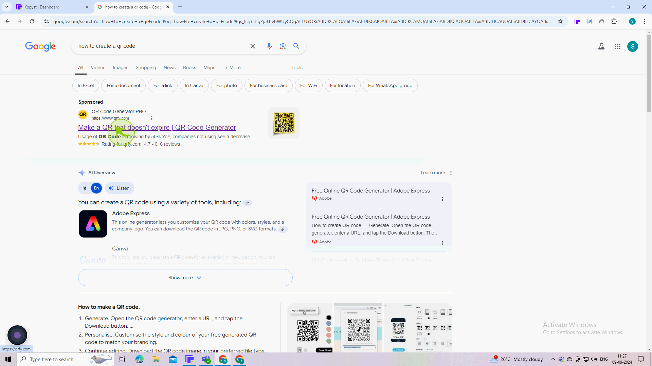This screenshot has width=652, height=366.
Task: Refine search with In Canva chip
Action: pyautogui.click(x=194, y=85)
